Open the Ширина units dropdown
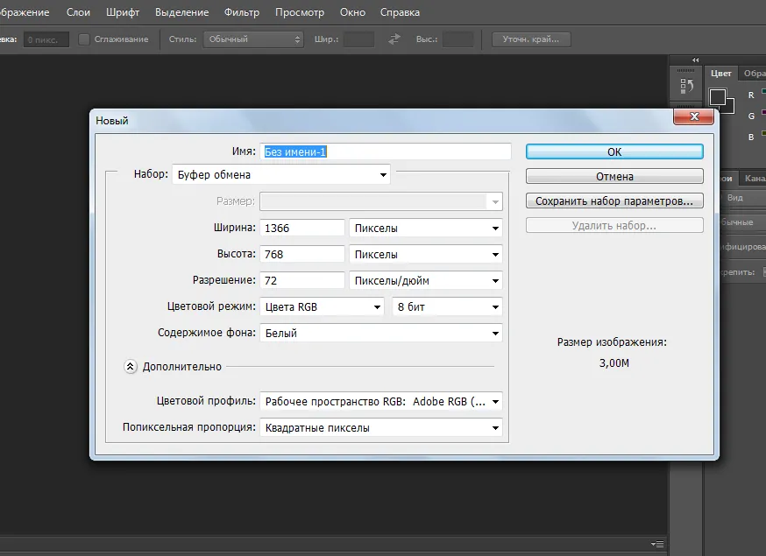 pyautogui.click(x=425, y=228)
